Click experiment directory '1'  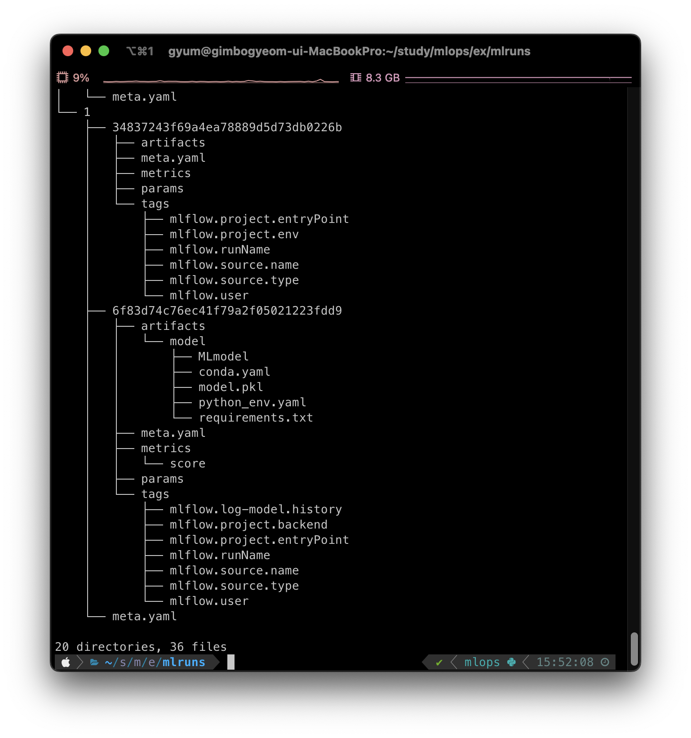pos(87,112)
